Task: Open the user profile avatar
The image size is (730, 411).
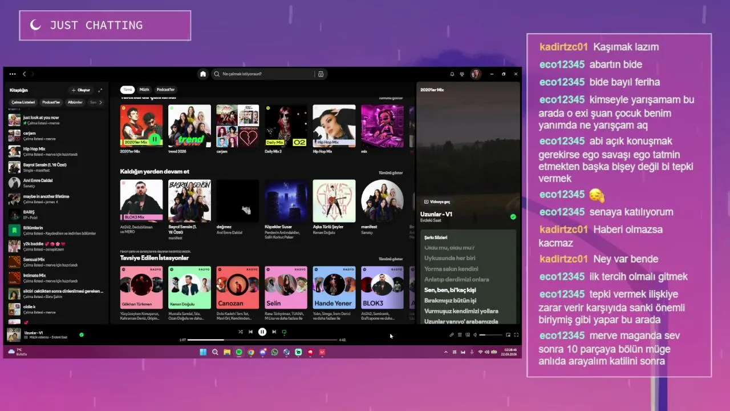Action: 475,74
